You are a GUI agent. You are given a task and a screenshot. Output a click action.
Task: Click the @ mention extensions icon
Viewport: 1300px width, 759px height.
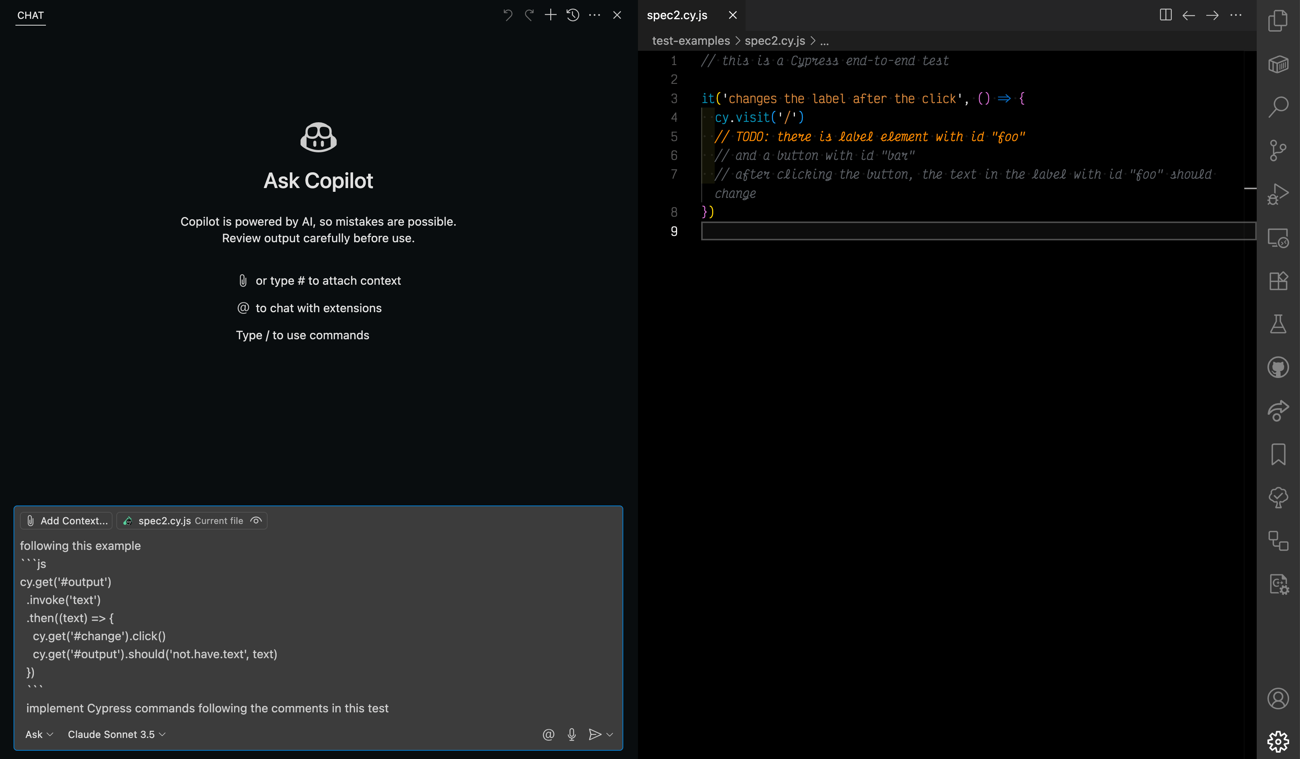[548, 734]
